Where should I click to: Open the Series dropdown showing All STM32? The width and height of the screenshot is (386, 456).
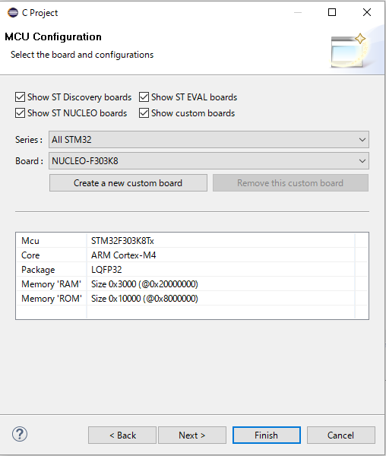(209, 140)
